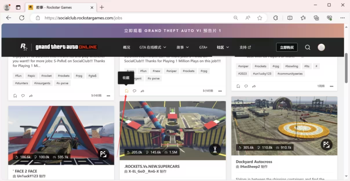Select the 差事 - Rockstar Games tab
This screenshot has width=350, height=181.
(x=61, y=7)
